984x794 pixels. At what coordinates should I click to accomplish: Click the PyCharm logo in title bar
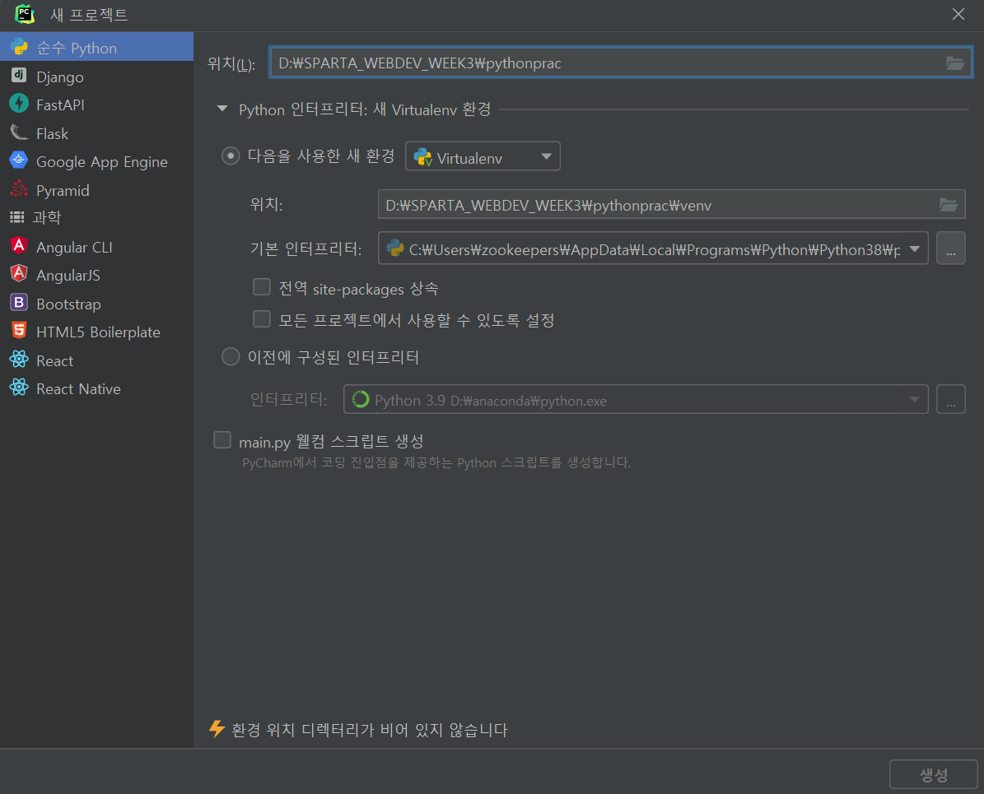[25, 14]
